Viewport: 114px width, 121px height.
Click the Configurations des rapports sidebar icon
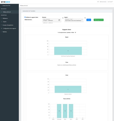pyautogui.click(x=2, y=29)
